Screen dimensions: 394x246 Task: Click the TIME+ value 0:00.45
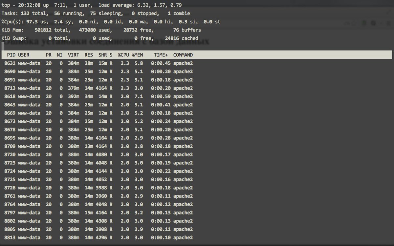click(x=161, y=63)
